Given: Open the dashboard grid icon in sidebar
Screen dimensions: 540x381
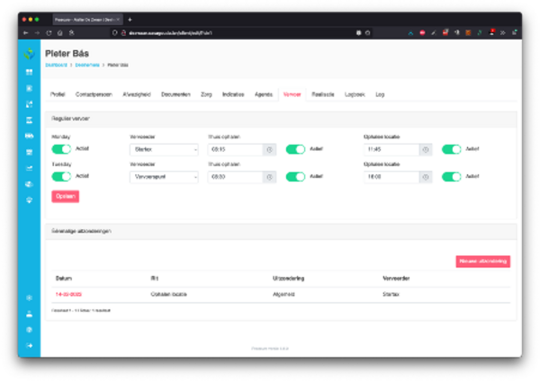Looking at the screenshot, I should (x=29, y=73).
